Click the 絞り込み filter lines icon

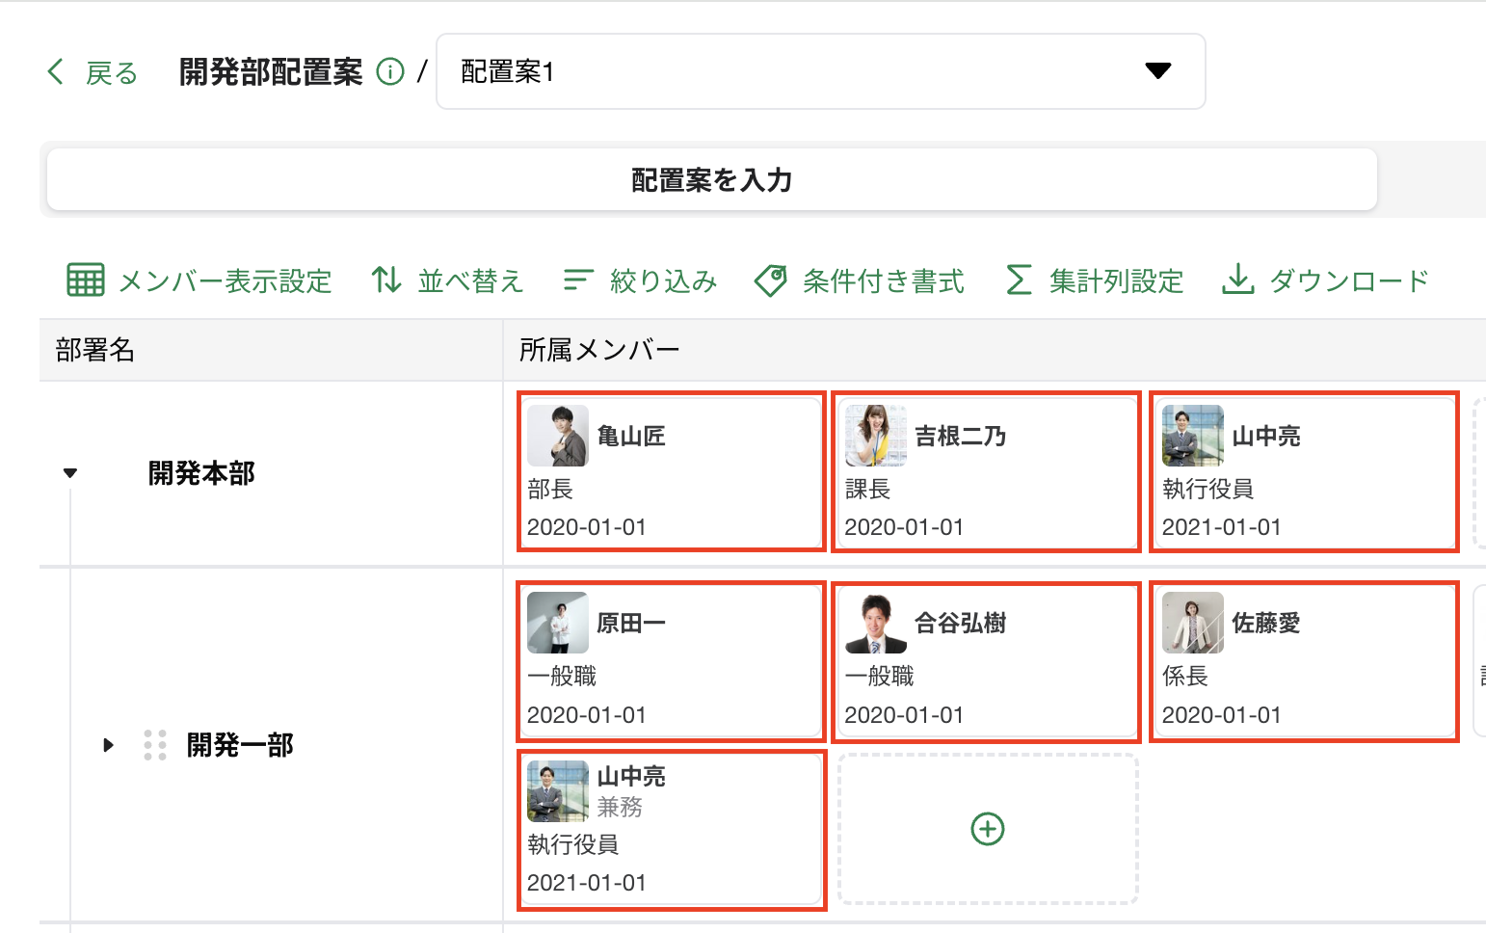[x=577, y=280]
